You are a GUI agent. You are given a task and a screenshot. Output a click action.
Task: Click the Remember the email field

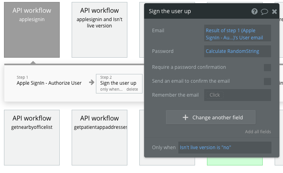click(x=237, y=95)
